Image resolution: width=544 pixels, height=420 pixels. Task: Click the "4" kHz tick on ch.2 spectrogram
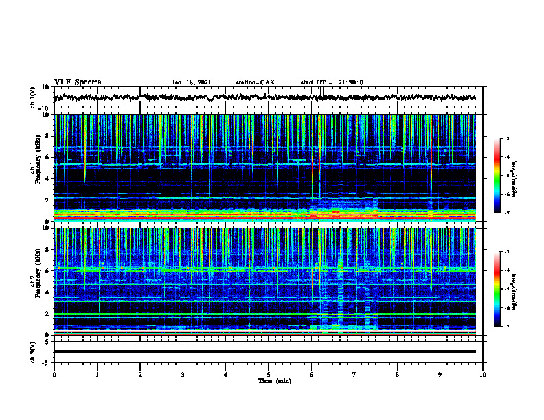click(x=48, y=292)
